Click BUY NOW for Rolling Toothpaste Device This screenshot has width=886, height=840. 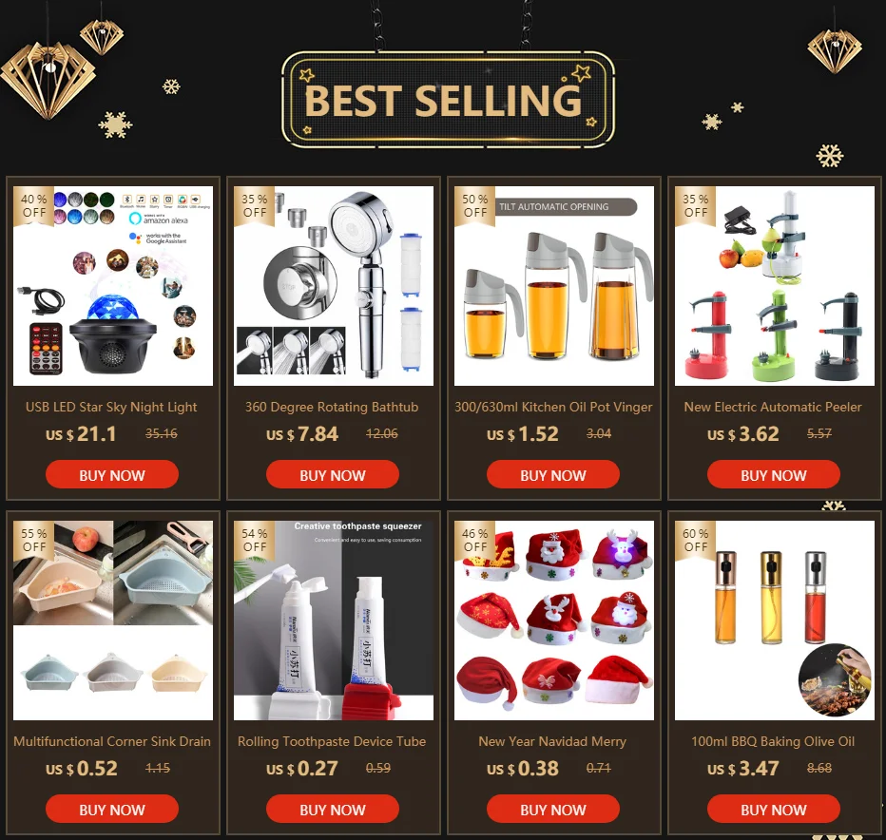[333, 809]
